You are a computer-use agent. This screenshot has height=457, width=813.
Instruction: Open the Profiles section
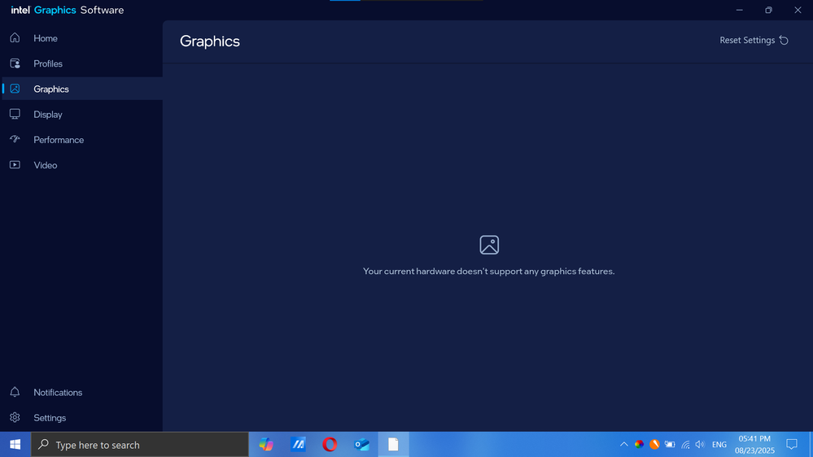tap(81, 63)
